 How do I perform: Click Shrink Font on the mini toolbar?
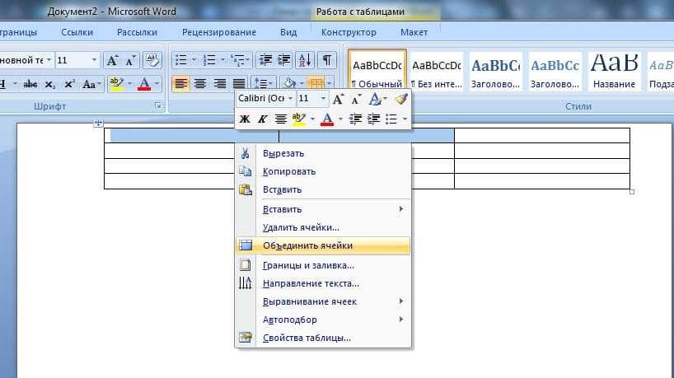point(356,99)
